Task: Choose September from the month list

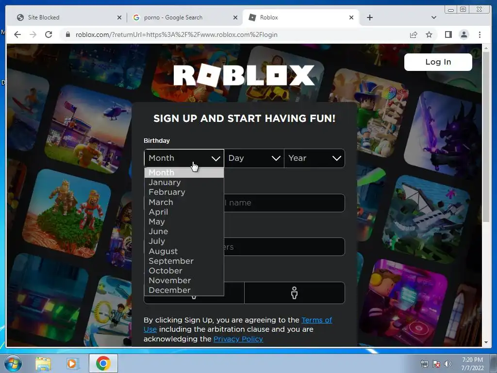Action: coord(184,261)
